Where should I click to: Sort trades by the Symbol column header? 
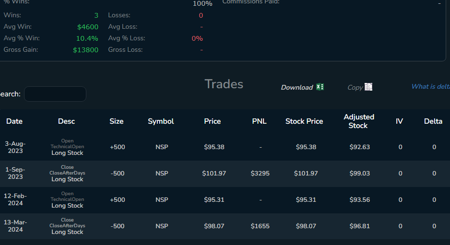pyautogui.click(x=161, y=121)
